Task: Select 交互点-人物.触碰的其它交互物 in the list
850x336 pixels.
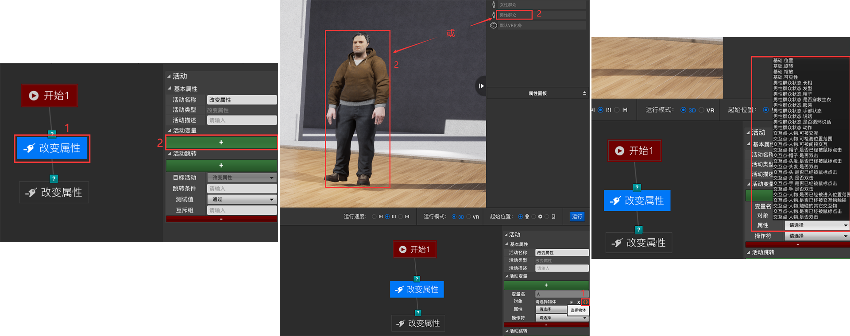Action: (805, 206)
